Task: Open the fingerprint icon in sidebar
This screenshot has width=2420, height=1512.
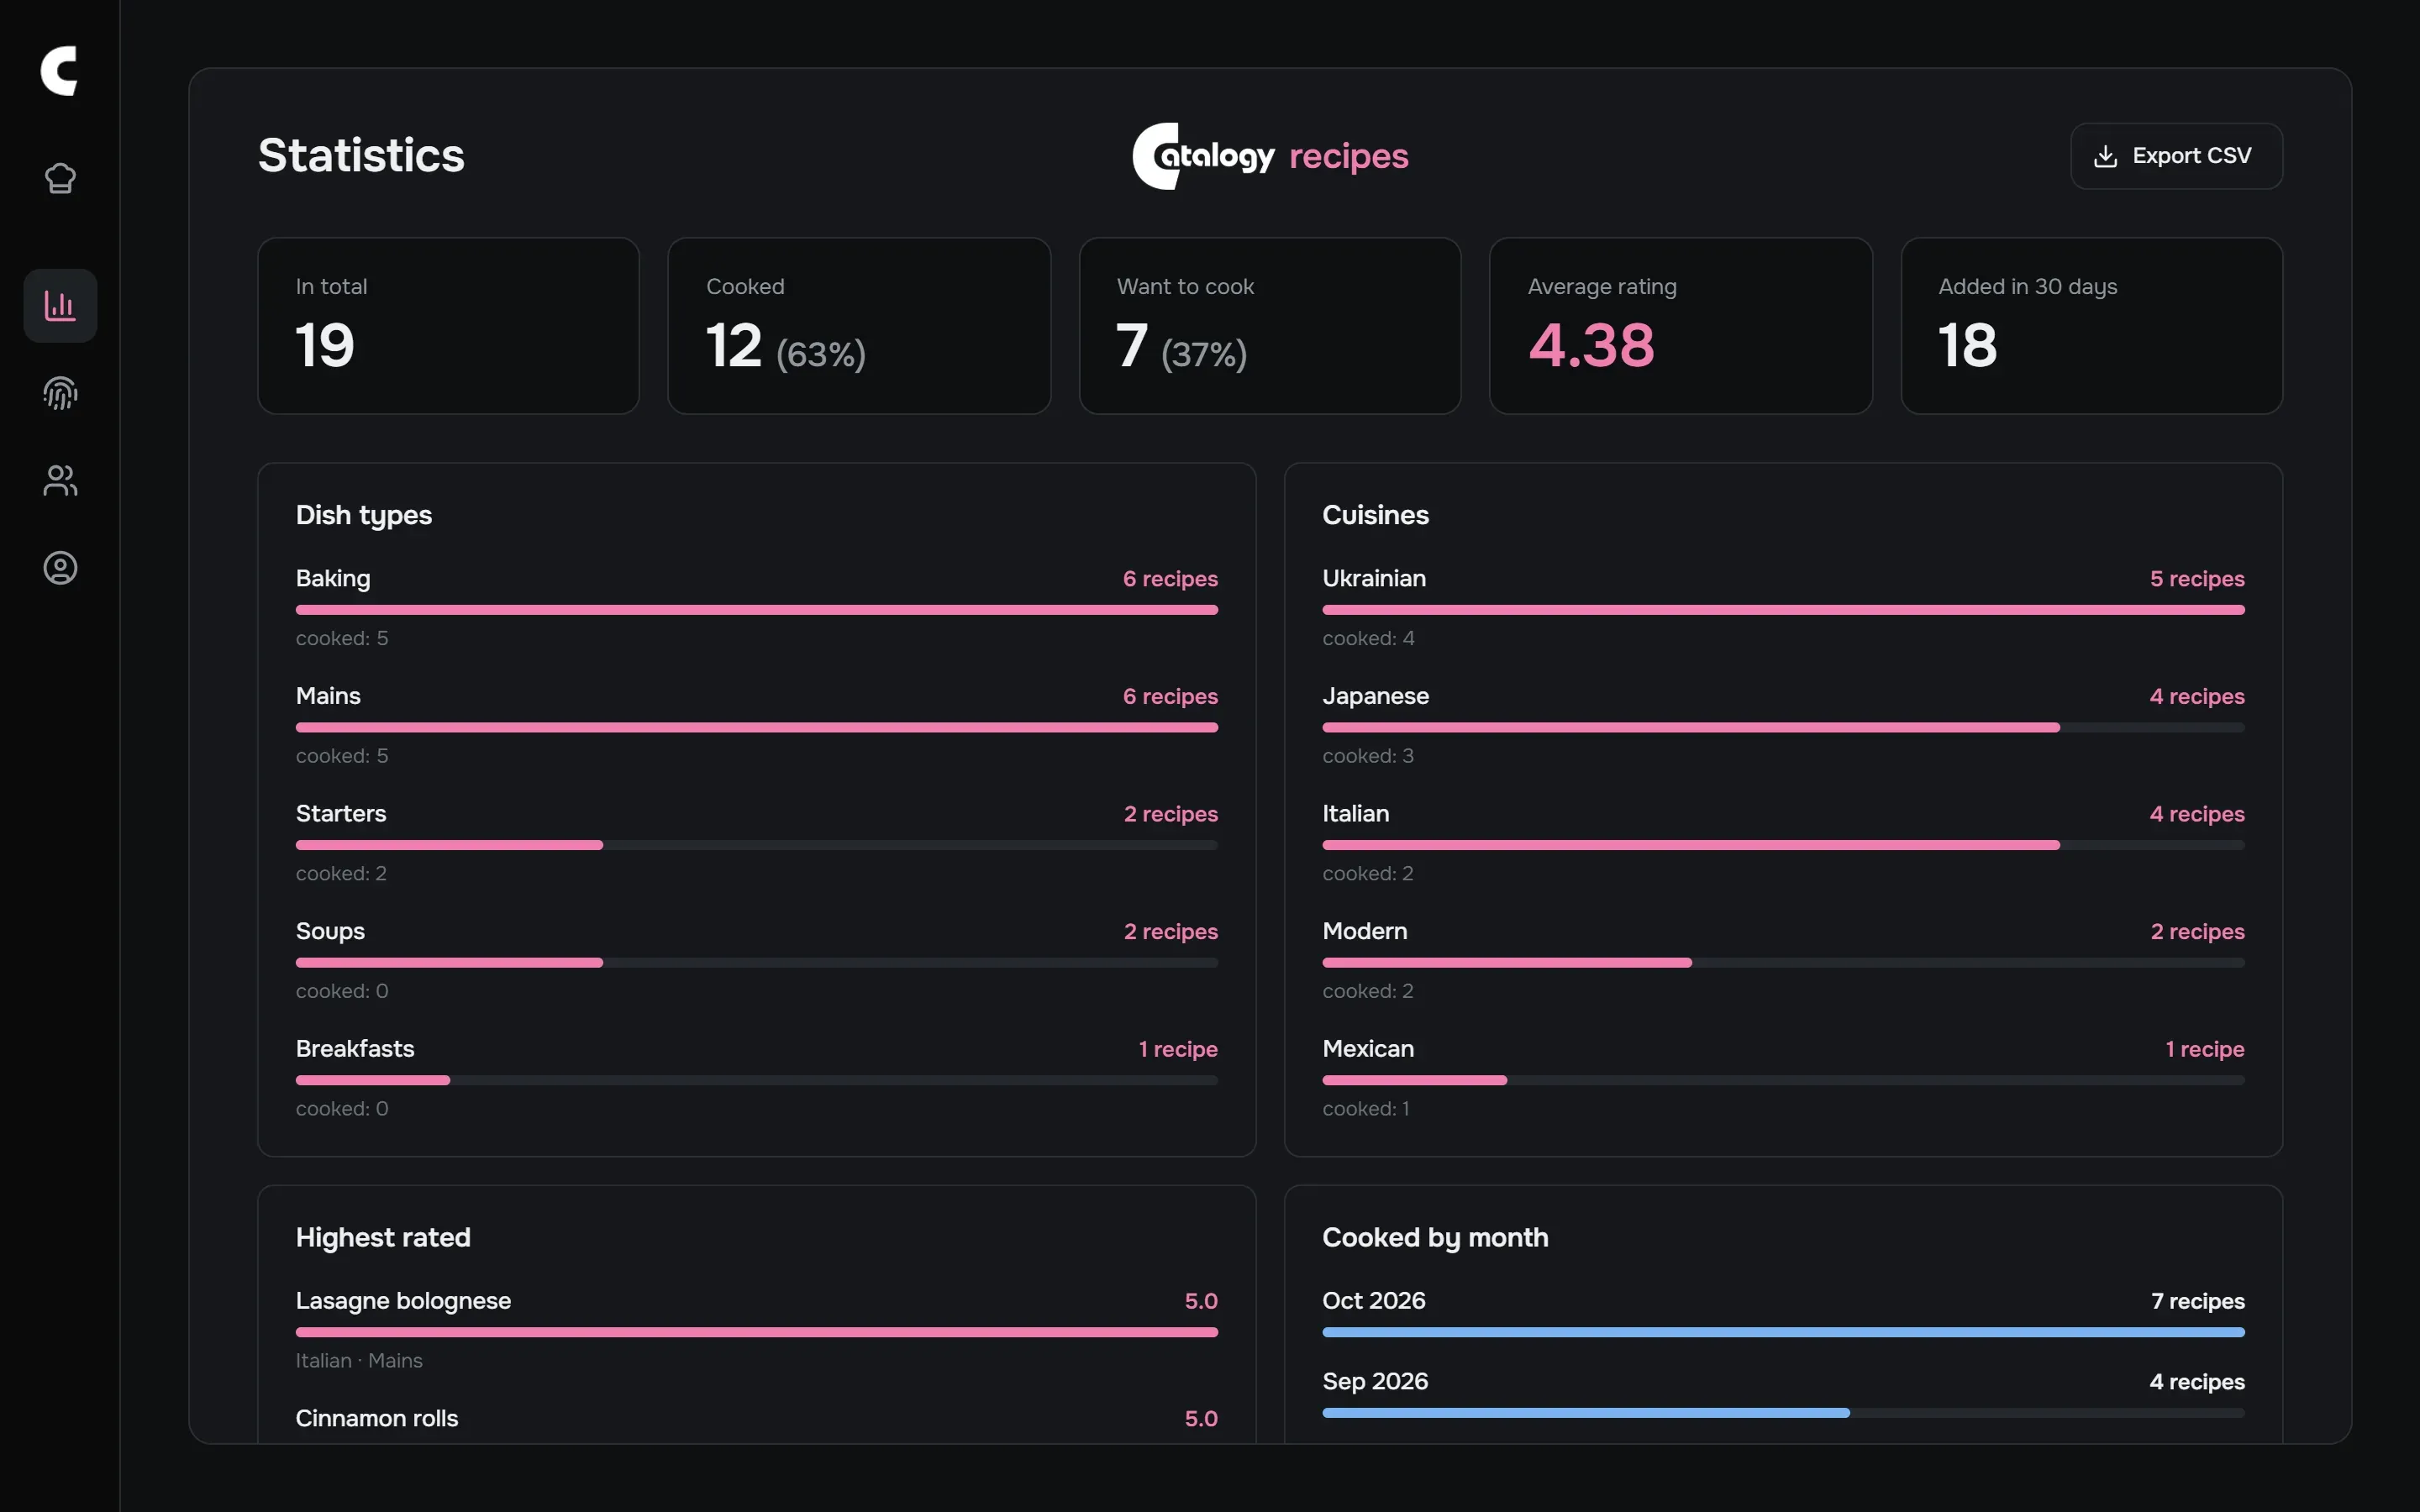Action: click(60, 393)
